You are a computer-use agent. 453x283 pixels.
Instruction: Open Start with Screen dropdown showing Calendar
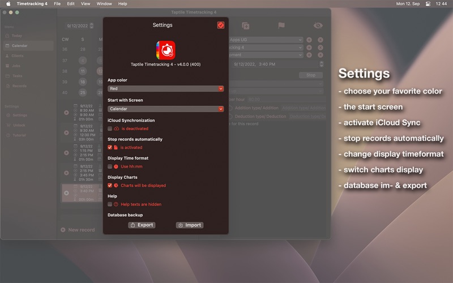166,109
